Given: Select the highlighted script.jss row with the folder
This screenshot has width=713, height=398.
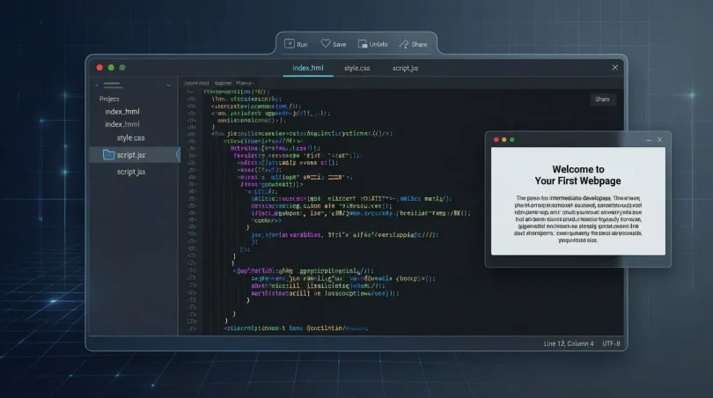Looking at the screenshot, I should [x=135, y=155].
